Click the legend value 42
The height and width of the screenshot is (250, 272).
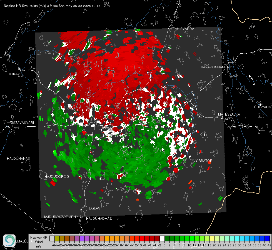pos(269,245)
